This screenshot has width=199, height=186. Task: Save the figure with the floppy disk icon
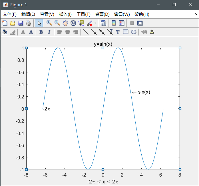point(21,23)
